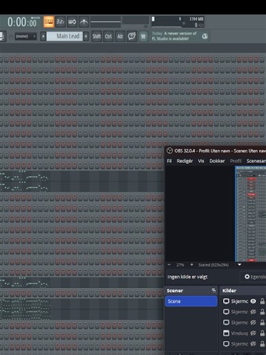This screenshot has width=266, height=355.
Task: Click the multilink to controllers icon
Action: [x=84, y=22]
